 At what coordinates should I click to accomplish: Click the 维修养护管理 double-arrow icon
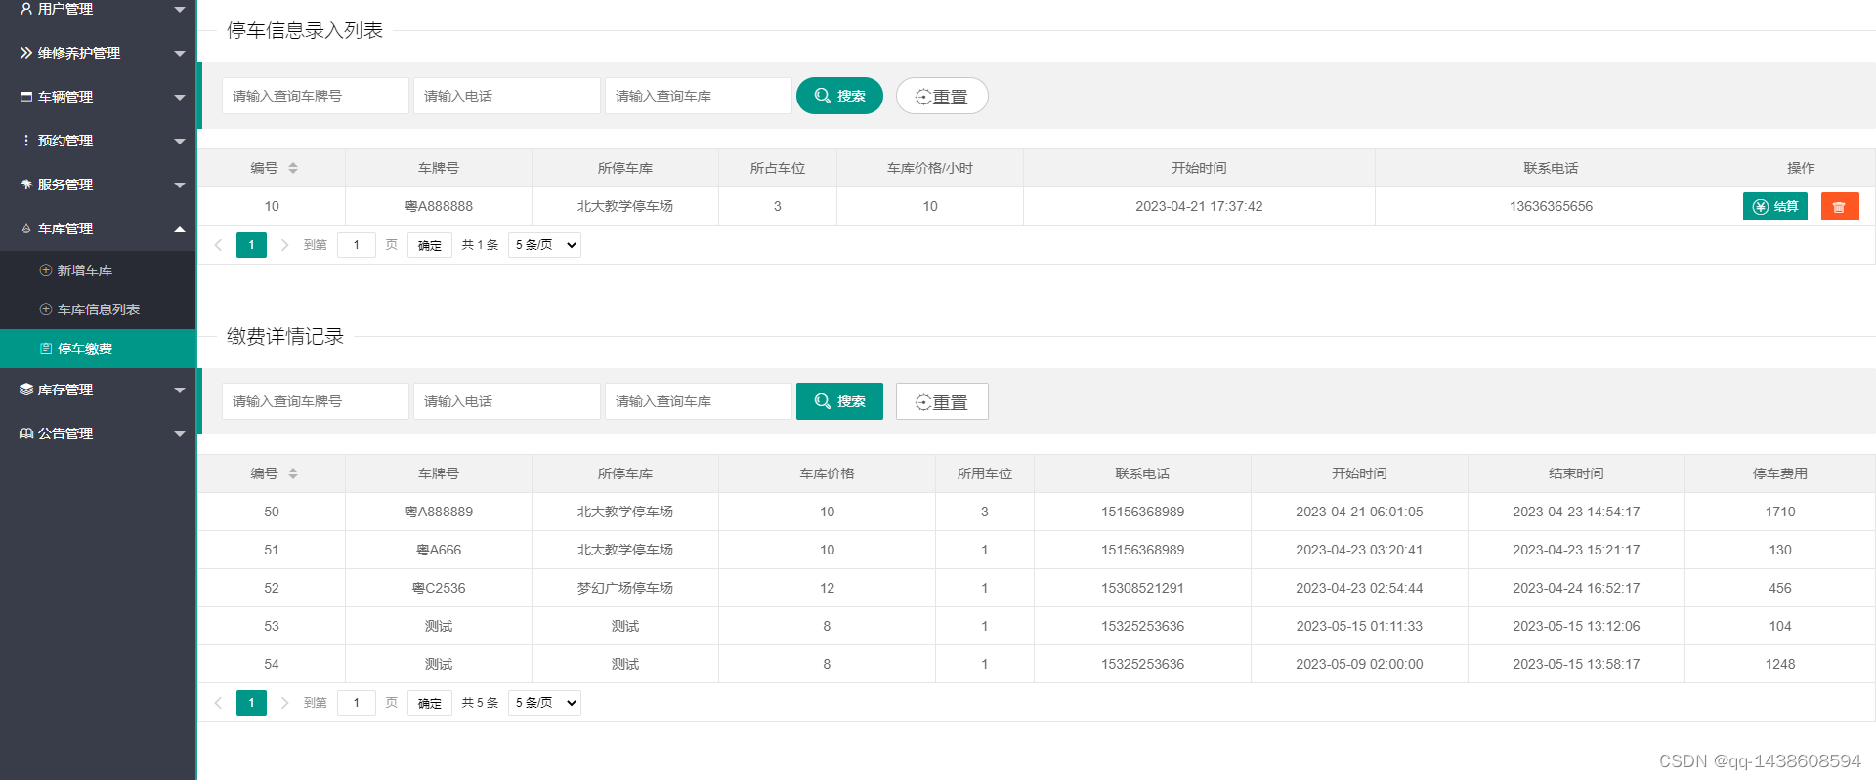[x=26, y=53]
